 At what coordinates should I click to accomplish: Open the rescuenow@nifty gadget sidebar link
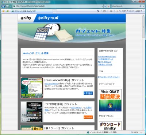click(107, 57)
